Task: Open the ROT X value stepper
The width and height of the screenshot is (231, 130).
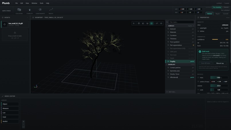Action: tap(182, 12)
